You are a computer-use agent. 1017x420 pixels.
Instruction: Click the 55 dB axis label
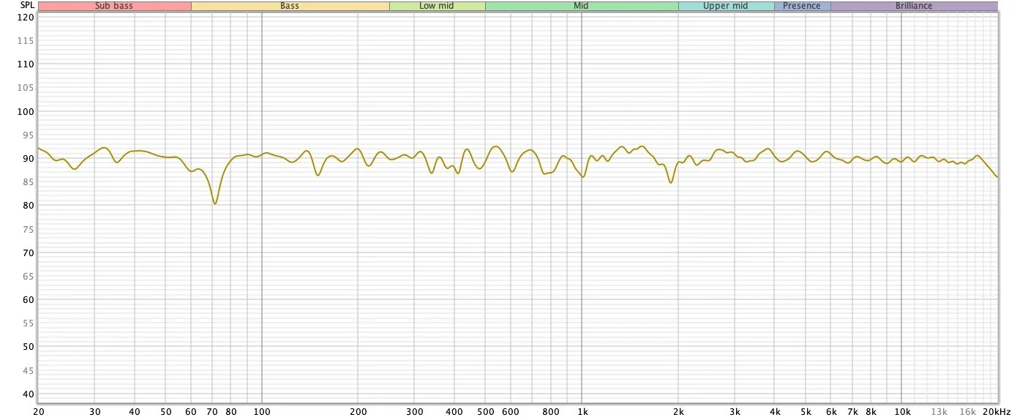point(29,323)
